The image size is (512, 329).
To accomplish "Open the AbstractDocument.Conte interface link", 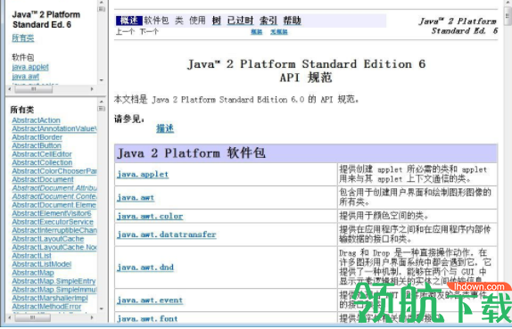I will pos(54,197).
